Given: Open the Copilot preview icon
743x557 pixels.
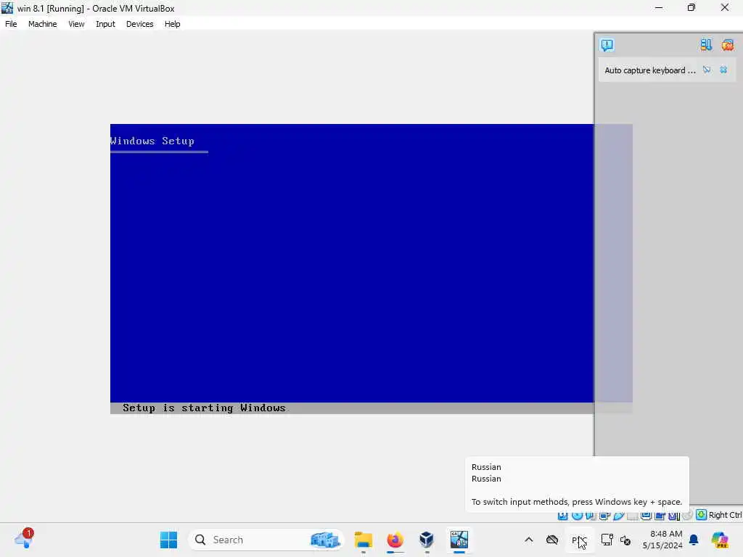Looking at the screenshot, I should tap(720, 540).
